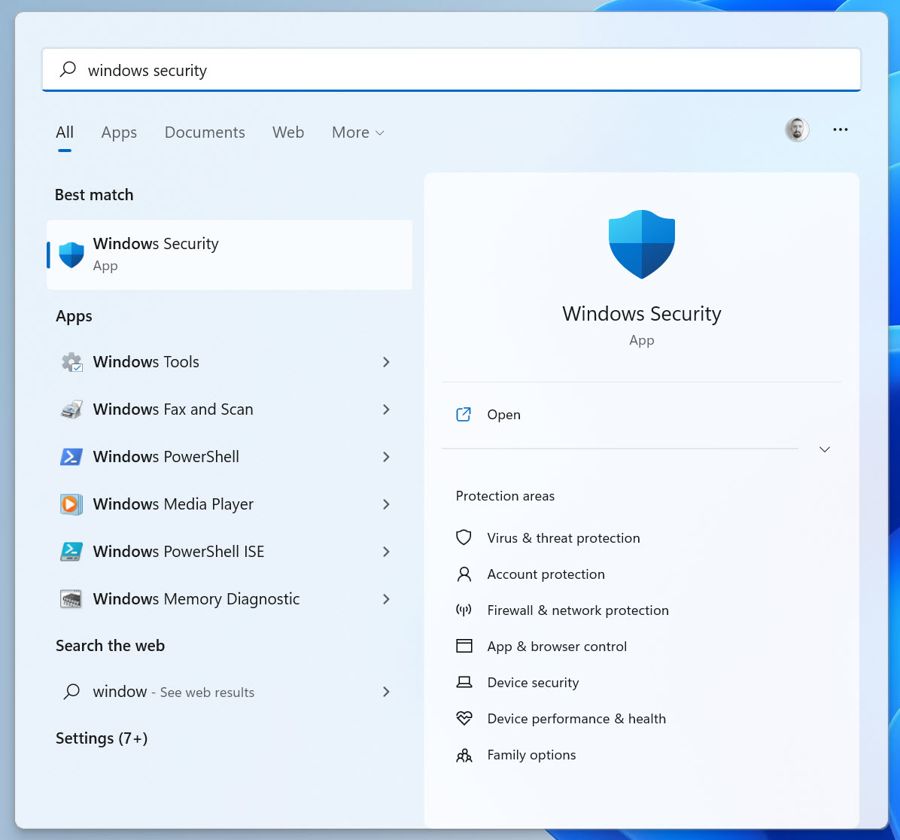Expand Windows Tools result chevron
Image resolution: width=900 pixels, height=840 pixels.
point(386,362)
